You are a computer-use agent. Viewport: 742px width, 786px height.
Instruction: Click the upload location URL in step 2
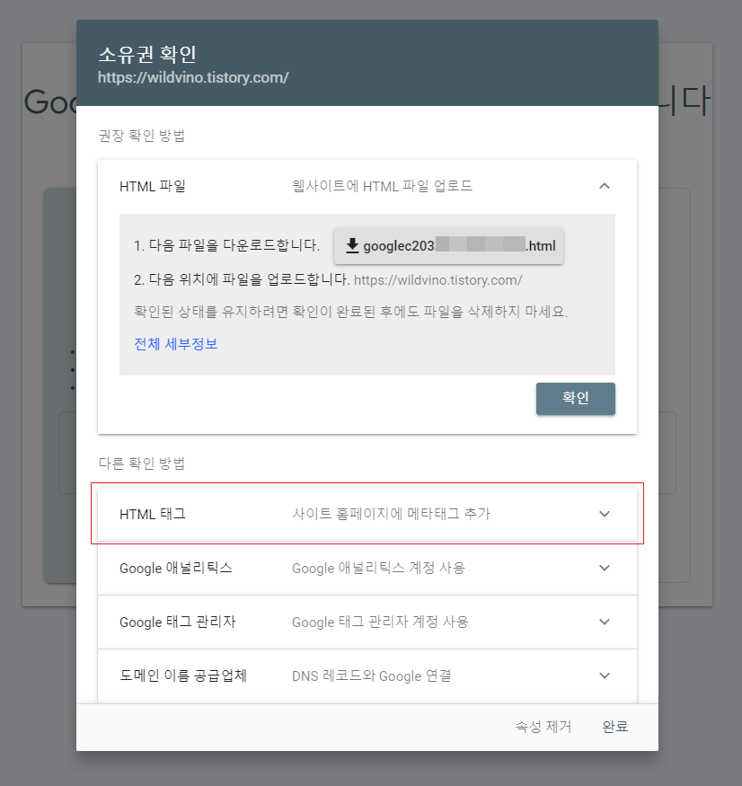point(438,280)
